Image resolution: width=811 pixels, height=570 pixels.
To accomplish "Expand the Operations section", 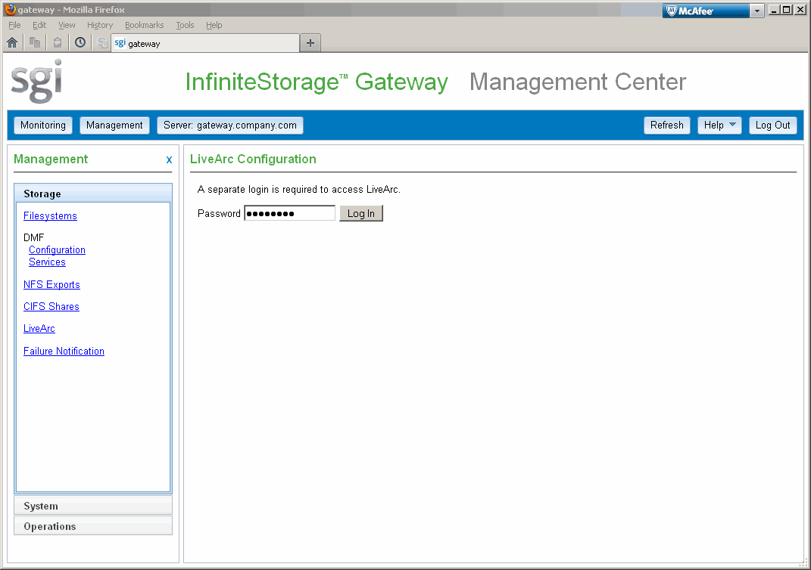I will [93, 526].
